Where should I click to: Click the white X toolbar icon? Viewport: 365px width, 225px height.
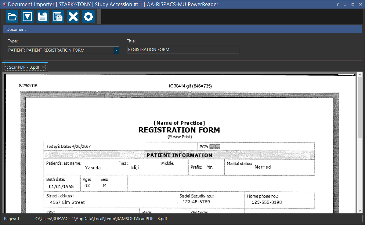coord(73,16)
